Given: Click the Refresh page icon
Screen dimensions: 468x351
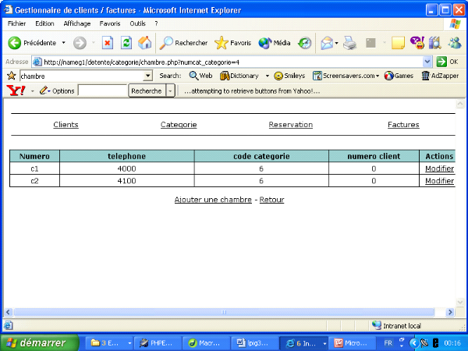Looking at the screenshot, I should point(126,43).
